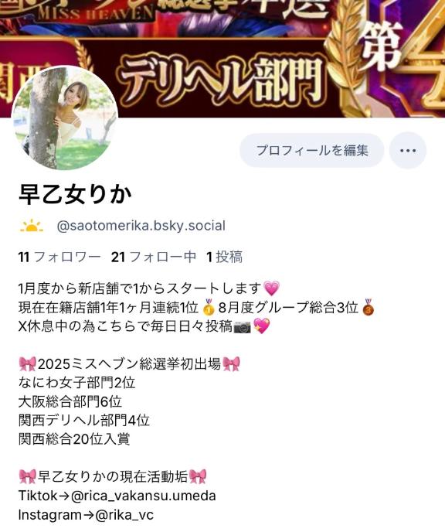Open the Instagram @rika_vc mention
Image resolution: width=445 pixels, height=532 pixels.
[124, 515]
